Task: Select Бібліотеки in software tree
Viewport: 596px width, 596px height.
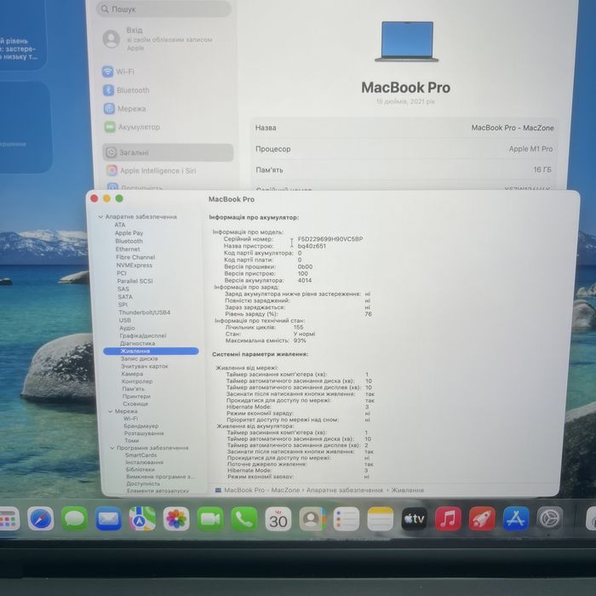Action: pyautogui.click(x=140, y=469)
